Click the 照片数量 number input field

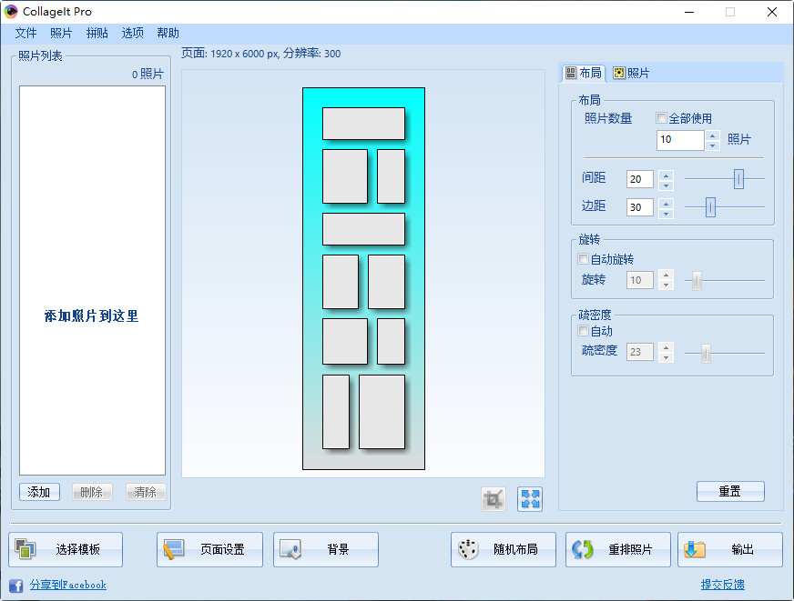pyautogui.click(x=680, y=140)
